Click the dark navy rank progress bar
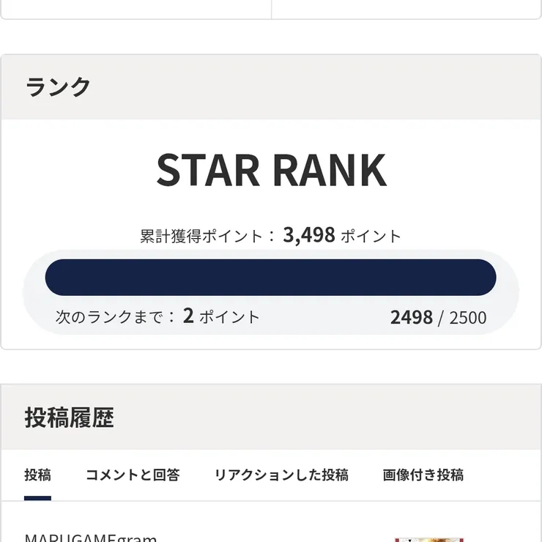This screenshot has height=542, width=542. click(x=270, y=278)
